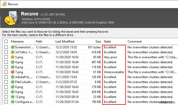This screenshot has height=105, width=178.
Task: Click date 11/2/2020 07:25
Action: click(x=66, y=82)
